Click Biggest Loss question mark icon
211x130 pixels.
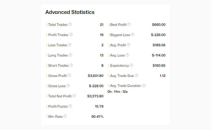coord(133,35)
